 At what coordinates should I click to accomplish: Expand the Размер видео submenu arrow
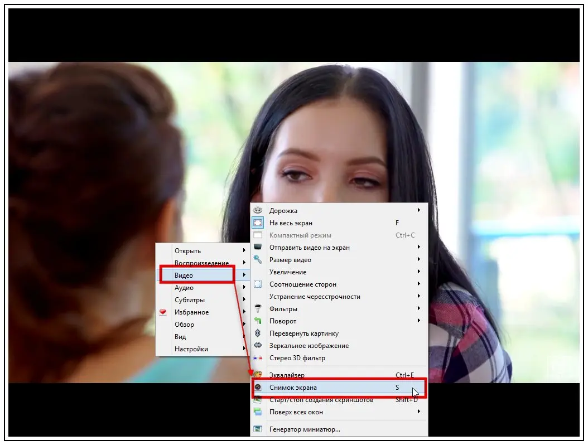[x=419, y=259]
